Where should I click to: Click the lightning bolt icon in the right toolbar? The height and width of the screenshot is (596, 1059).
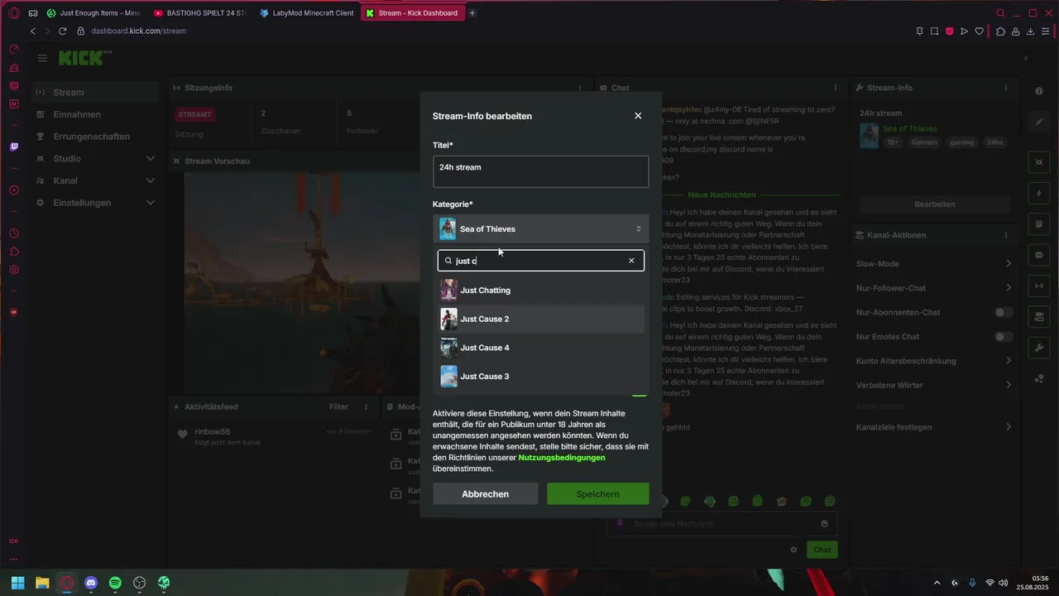coord(1039,194)
